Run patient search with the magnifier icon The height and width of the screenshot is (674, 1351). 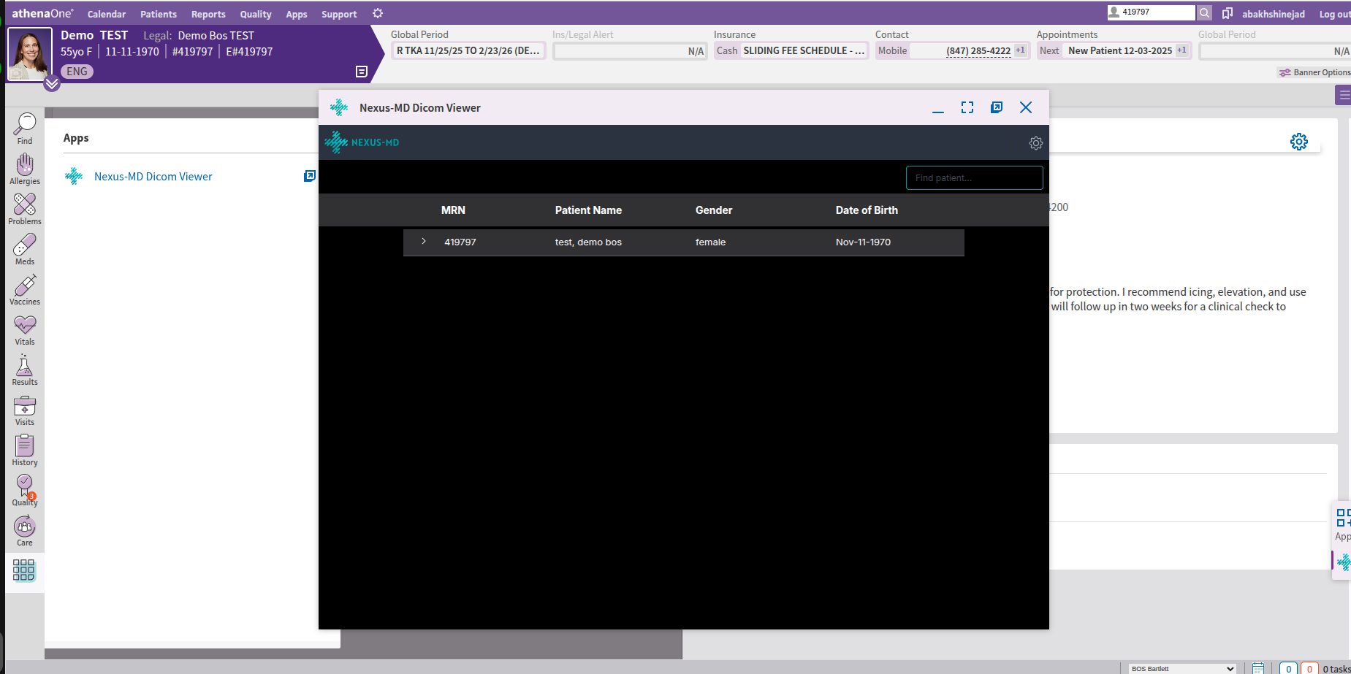[x=1204, y=12]
